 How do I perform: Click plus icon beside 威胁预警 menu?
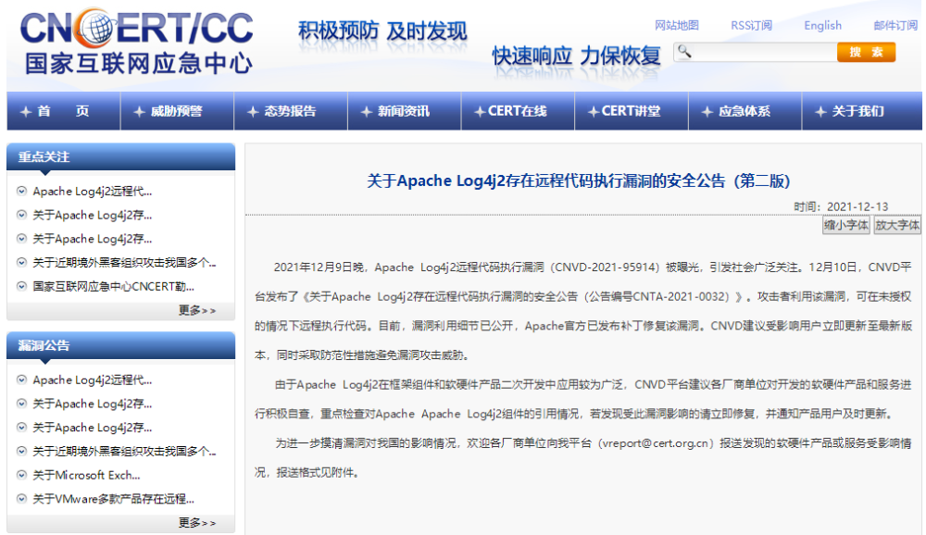point(140,111)
